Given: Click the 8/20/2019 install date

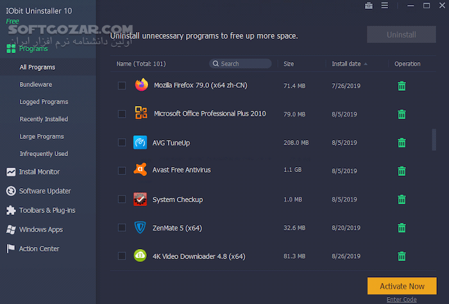Looking at the screenshot, I should click(x=346, y=228).
